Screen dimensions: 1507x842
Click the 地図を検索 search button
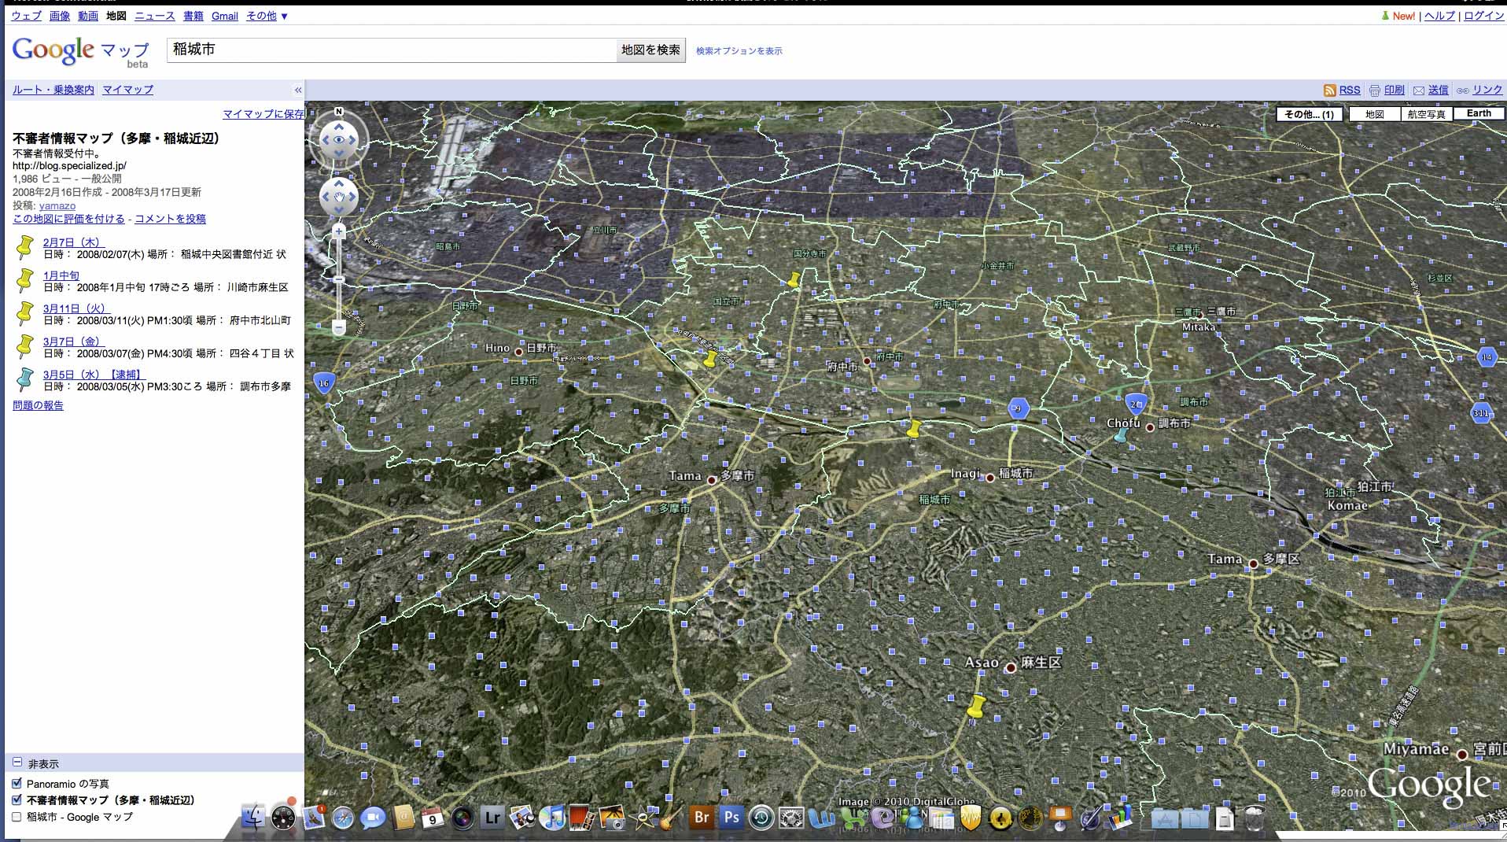click(650, 50)
